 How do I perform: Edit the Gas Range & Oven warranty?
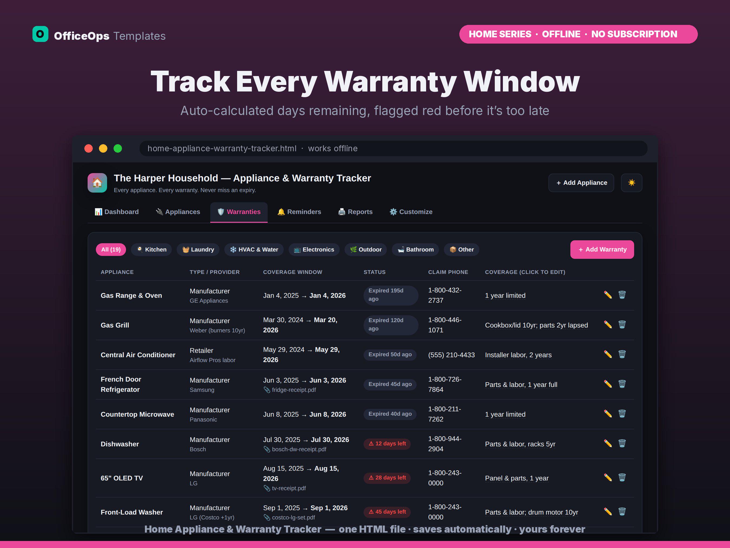(608, 295)
